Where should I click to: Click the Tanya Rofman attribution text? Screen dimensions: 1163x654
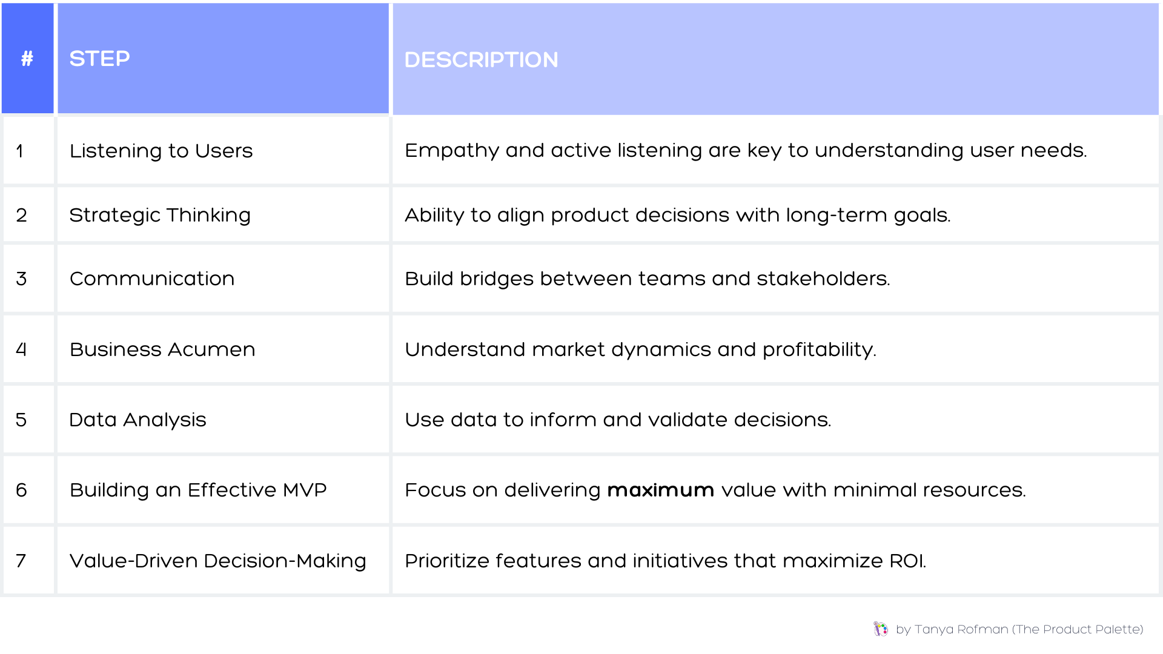1019,630
